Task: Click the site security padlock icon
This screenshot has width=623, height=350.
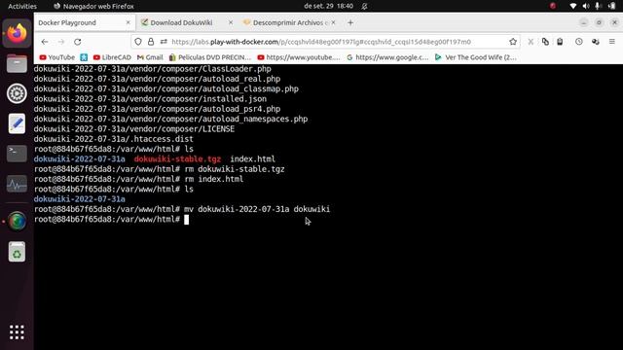Action: (151, 42)
